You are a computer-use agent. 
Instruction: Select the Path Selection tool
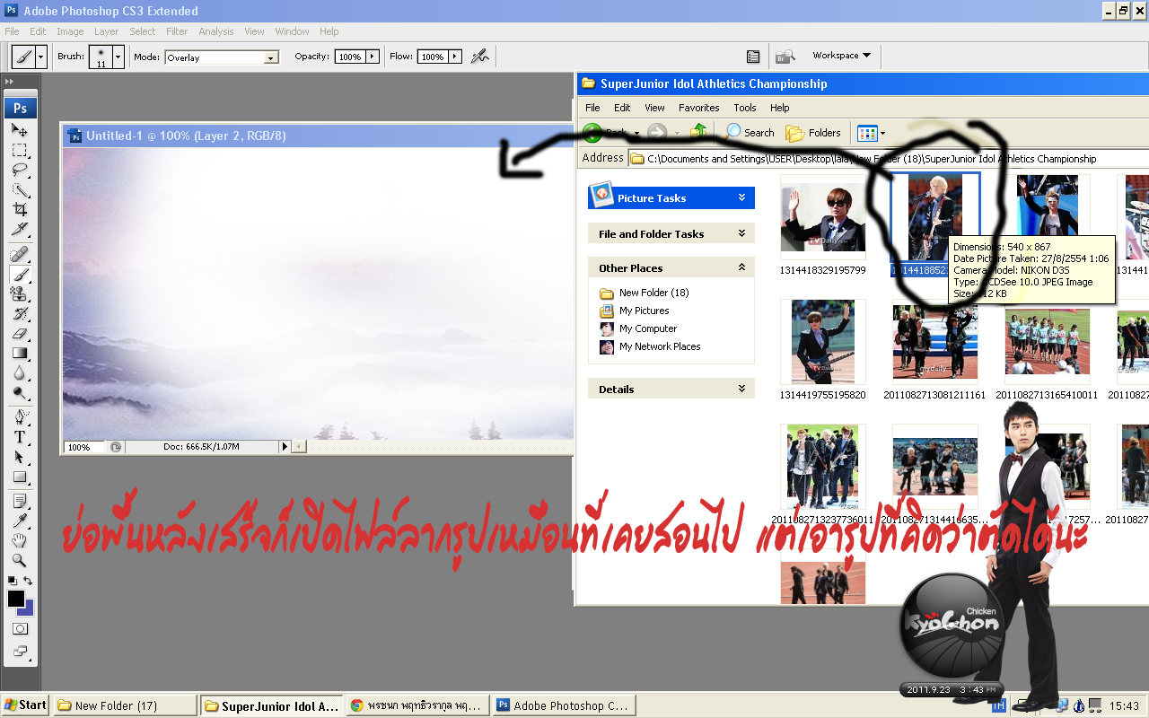click(x=20, y=458)
